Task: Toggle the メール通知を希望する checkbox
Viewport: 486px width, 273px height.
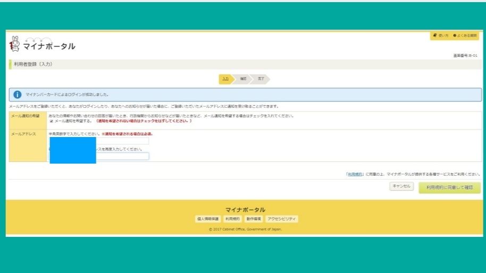Action: [x=52, y=121]
